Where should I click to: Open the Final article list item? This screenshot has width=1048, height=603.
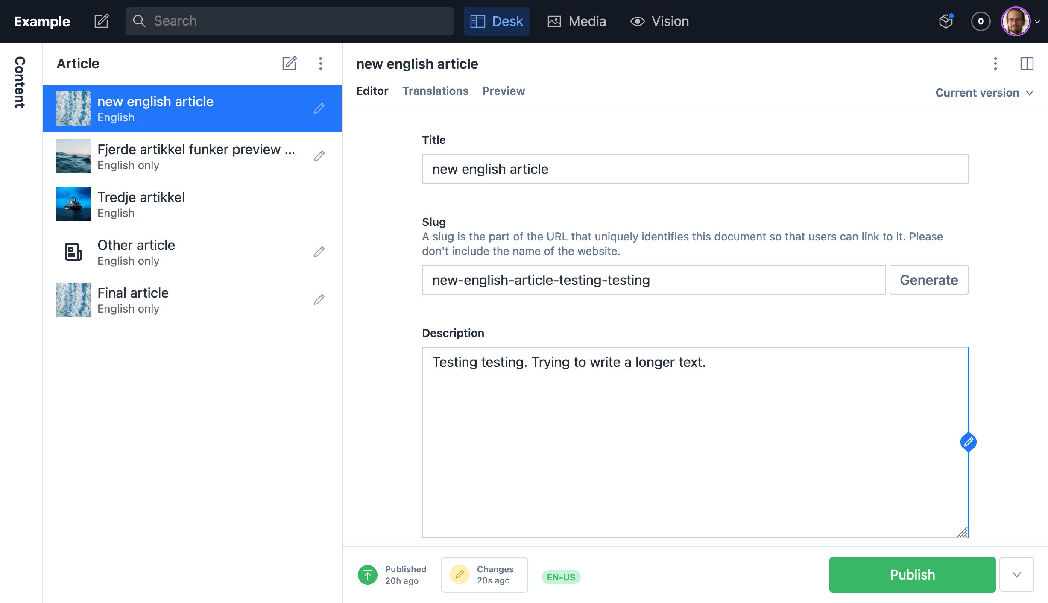[192, 300]
